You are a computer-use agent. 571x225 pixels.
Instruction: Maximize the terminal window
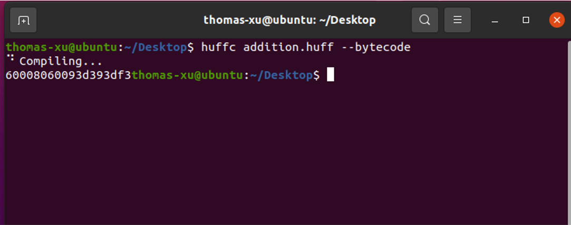[x=526, y=20]
